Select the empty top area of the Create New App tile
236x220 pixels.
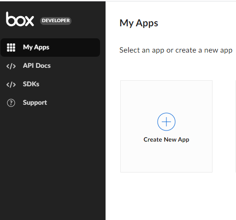coord(166,95)
